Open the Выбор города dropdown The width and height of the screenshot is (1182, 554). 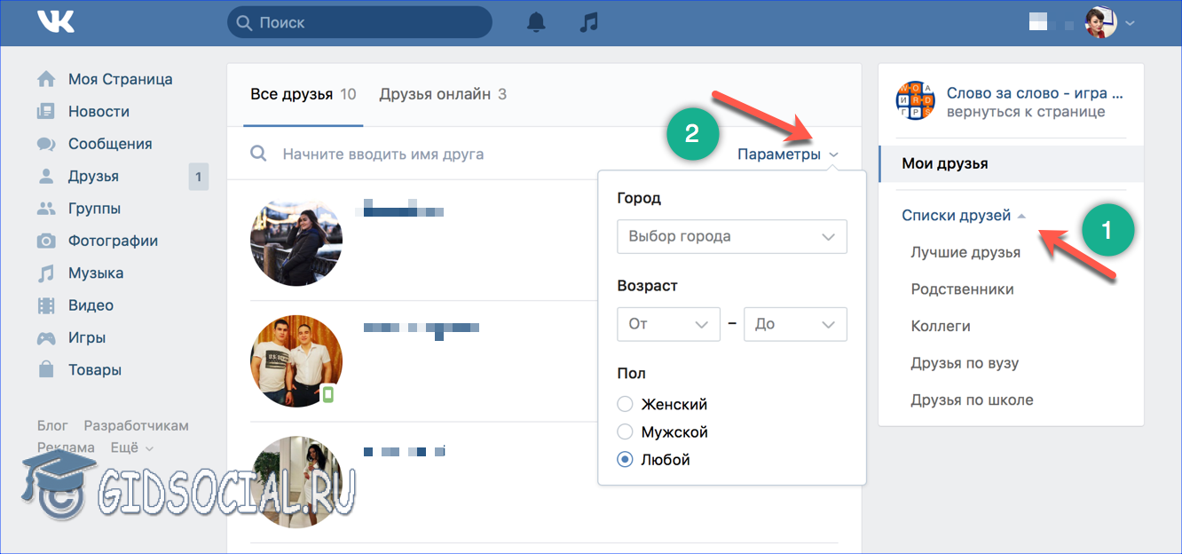pos(731,237)
